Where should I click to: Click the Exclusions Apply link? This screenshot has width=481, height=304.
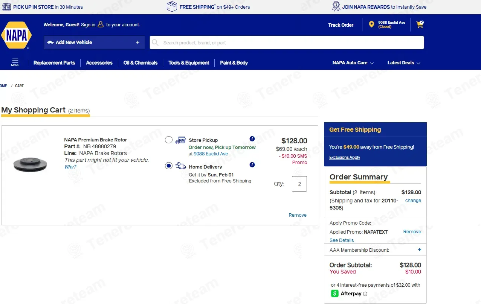345,157
